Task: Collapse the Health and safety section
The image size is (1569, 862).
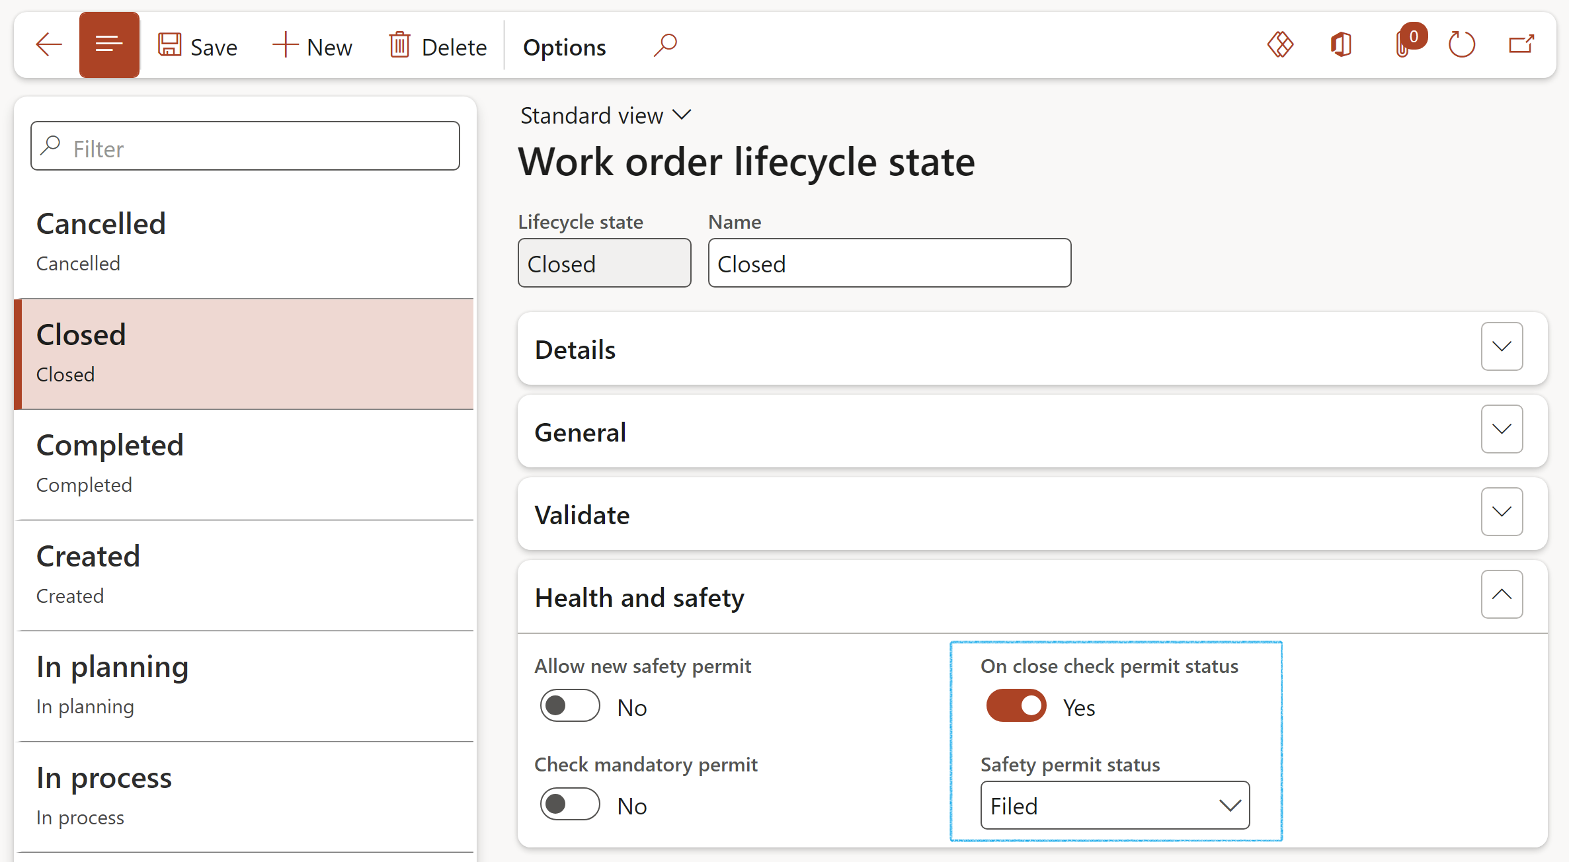Action: [x=1502, y=594]
